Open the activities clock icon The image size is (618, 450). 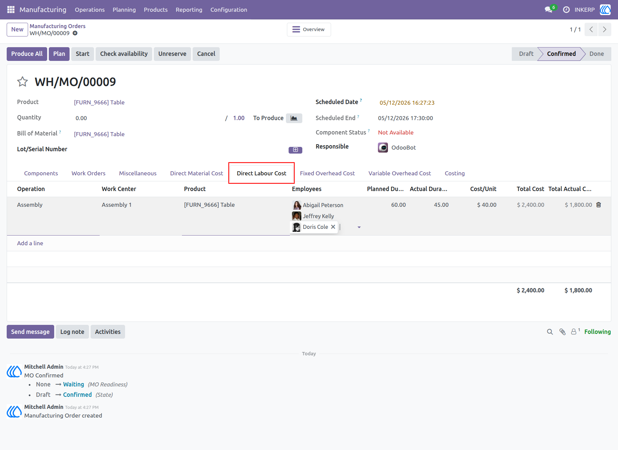click(x=566, y=10)
